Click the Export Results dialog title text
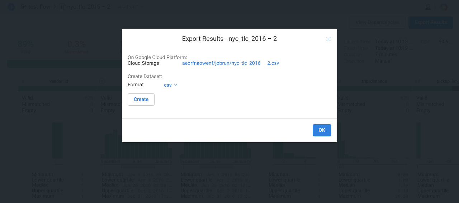The height and width of the screenshot is (203, 459). coord(229,39)
